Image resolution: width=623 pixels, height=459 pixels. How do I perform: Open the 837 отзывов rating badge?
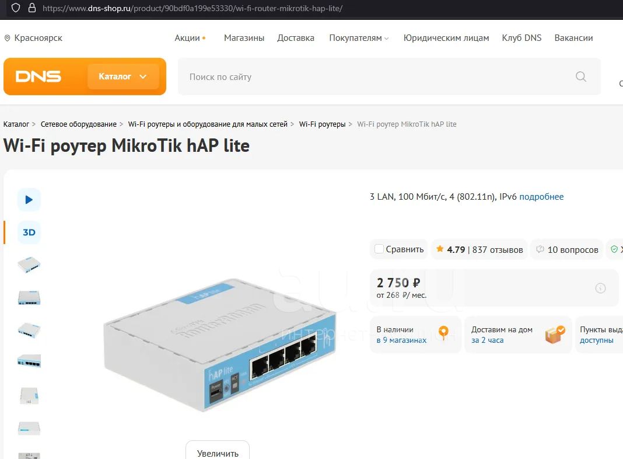479,249
